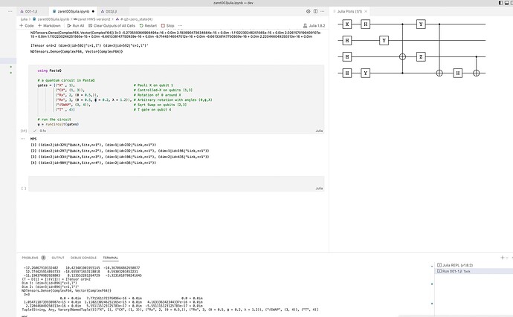The height and width of the screenshot is (317, 513).
Task: Open the Output panel tab
Action: pyautogui.click(x=58, y=258)
